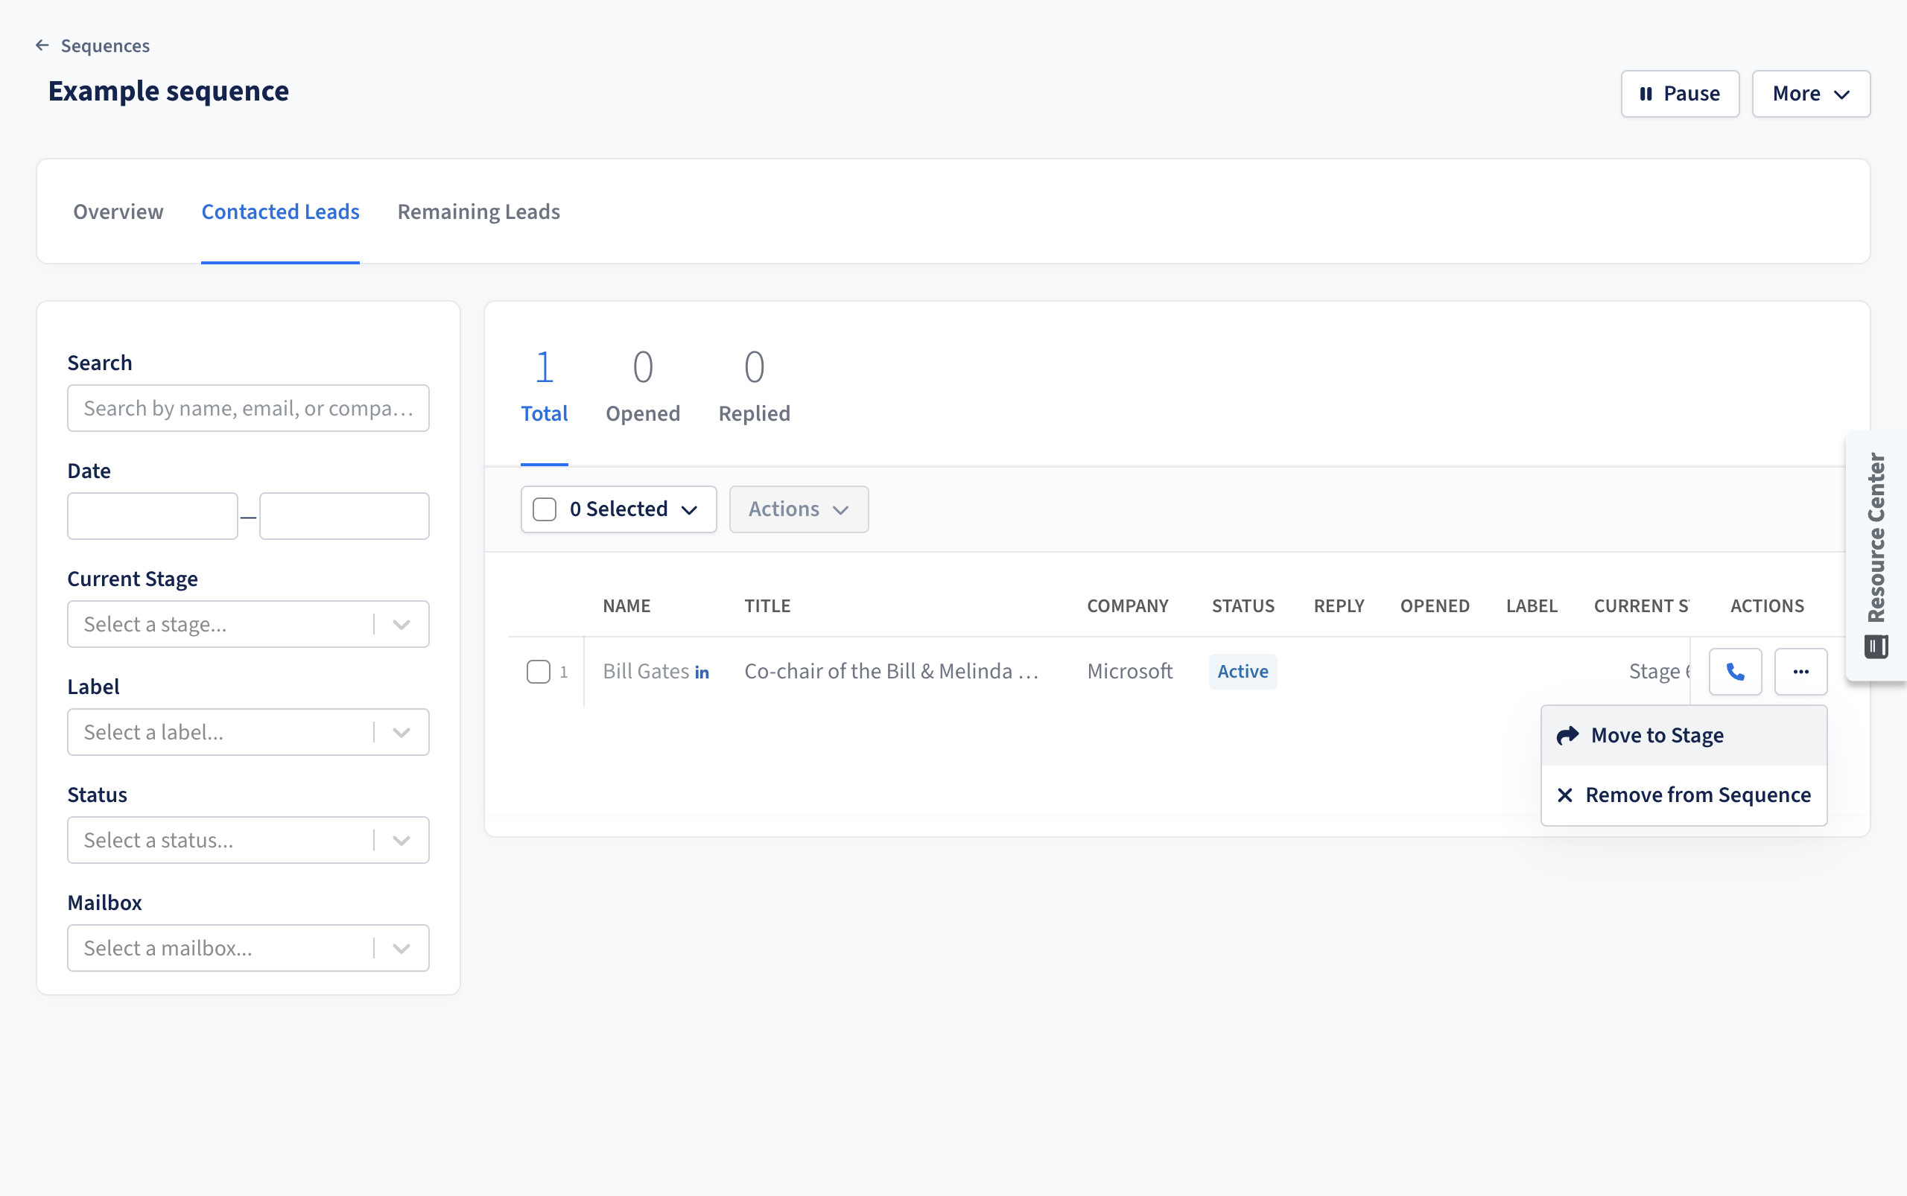This screenshot has width=1907, height=1196.
Task: Click the Resource Center book icon
Action: click(1876, 646)
